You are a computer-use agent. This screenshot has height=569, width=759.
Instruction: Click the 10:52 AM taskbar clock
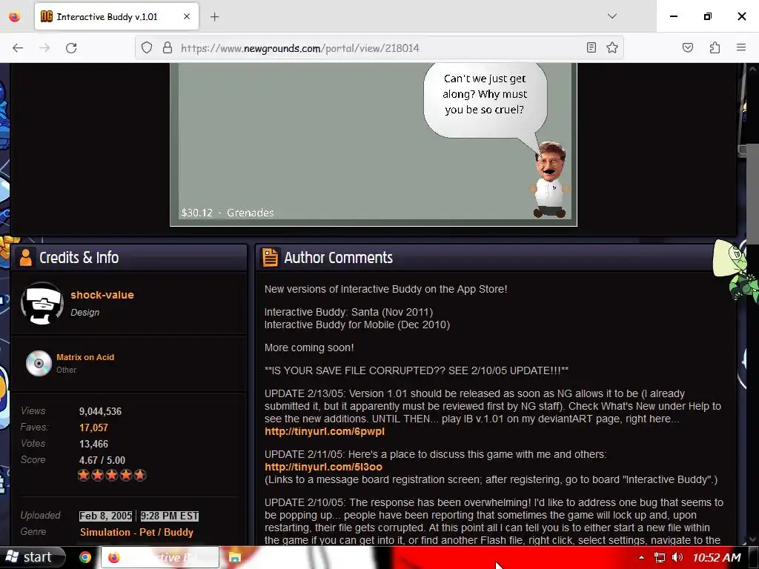coord(717,557)
